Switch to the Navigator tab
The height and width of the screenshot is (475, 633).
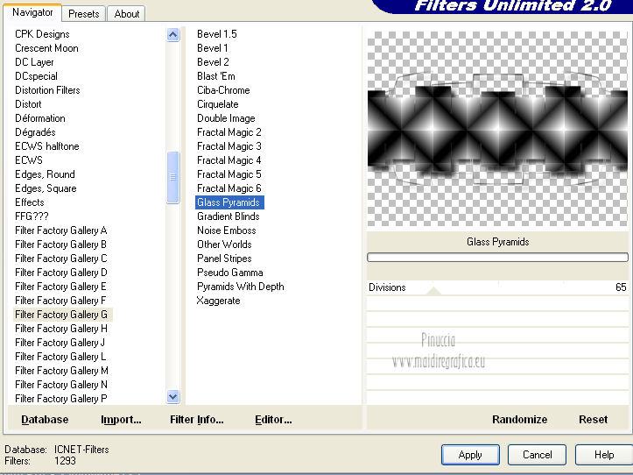point(32,12)
